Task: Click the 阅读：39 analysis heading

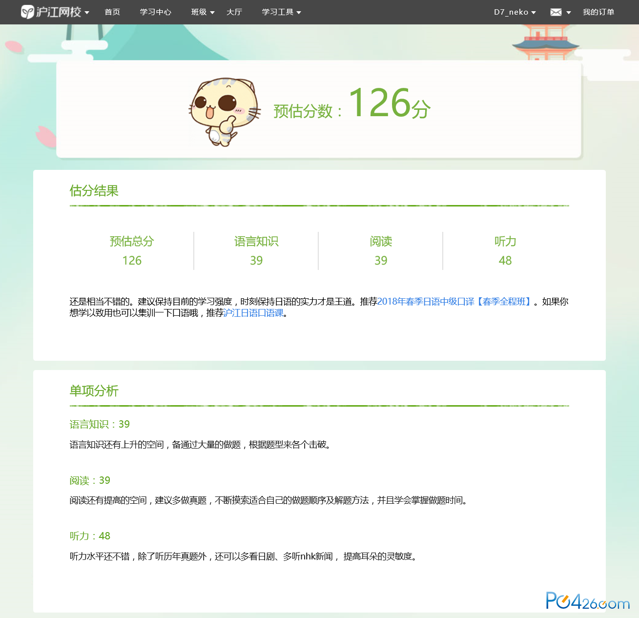Action: point(90,480)
